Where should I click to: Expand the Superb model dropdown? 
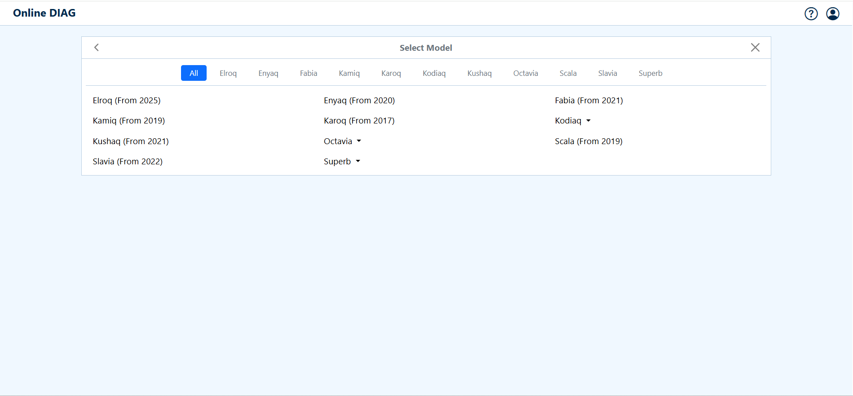pyautogui.click(x=342, y=162)
